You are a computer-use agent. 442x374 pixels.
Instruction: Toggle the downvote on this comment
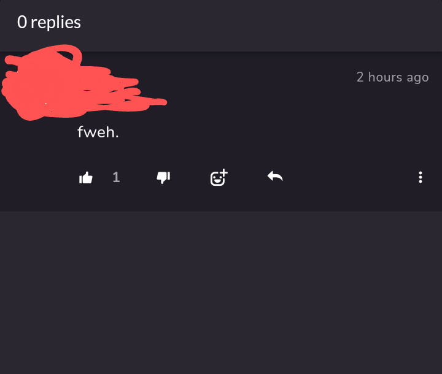tap(163, 178)
